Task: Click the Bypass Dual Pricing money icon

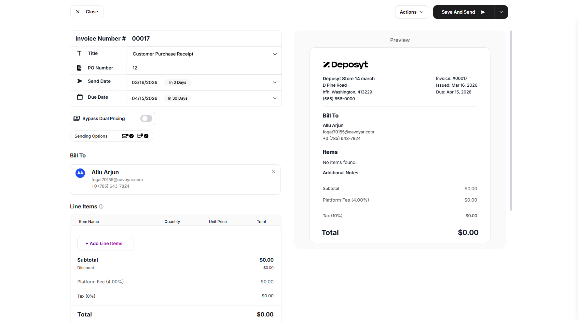Action: (x=76, y=118)
